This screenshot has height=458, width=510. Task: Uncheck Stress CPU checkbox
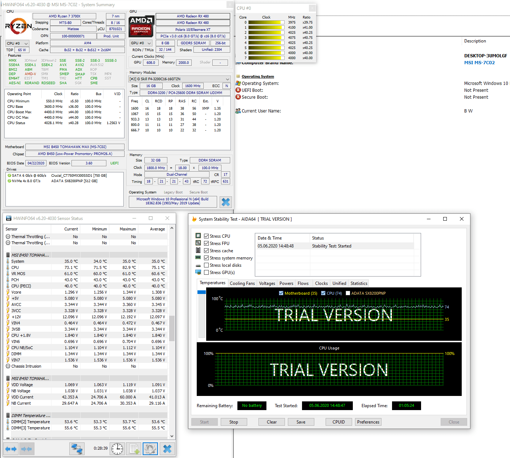[206, 236]
